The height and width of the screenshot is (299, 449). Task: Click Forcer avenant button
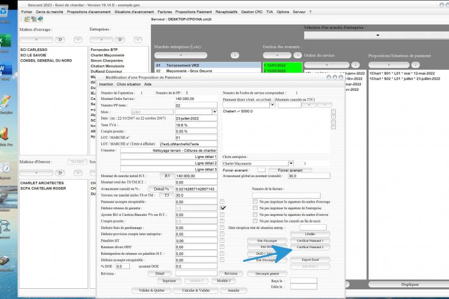click(290, 170)
